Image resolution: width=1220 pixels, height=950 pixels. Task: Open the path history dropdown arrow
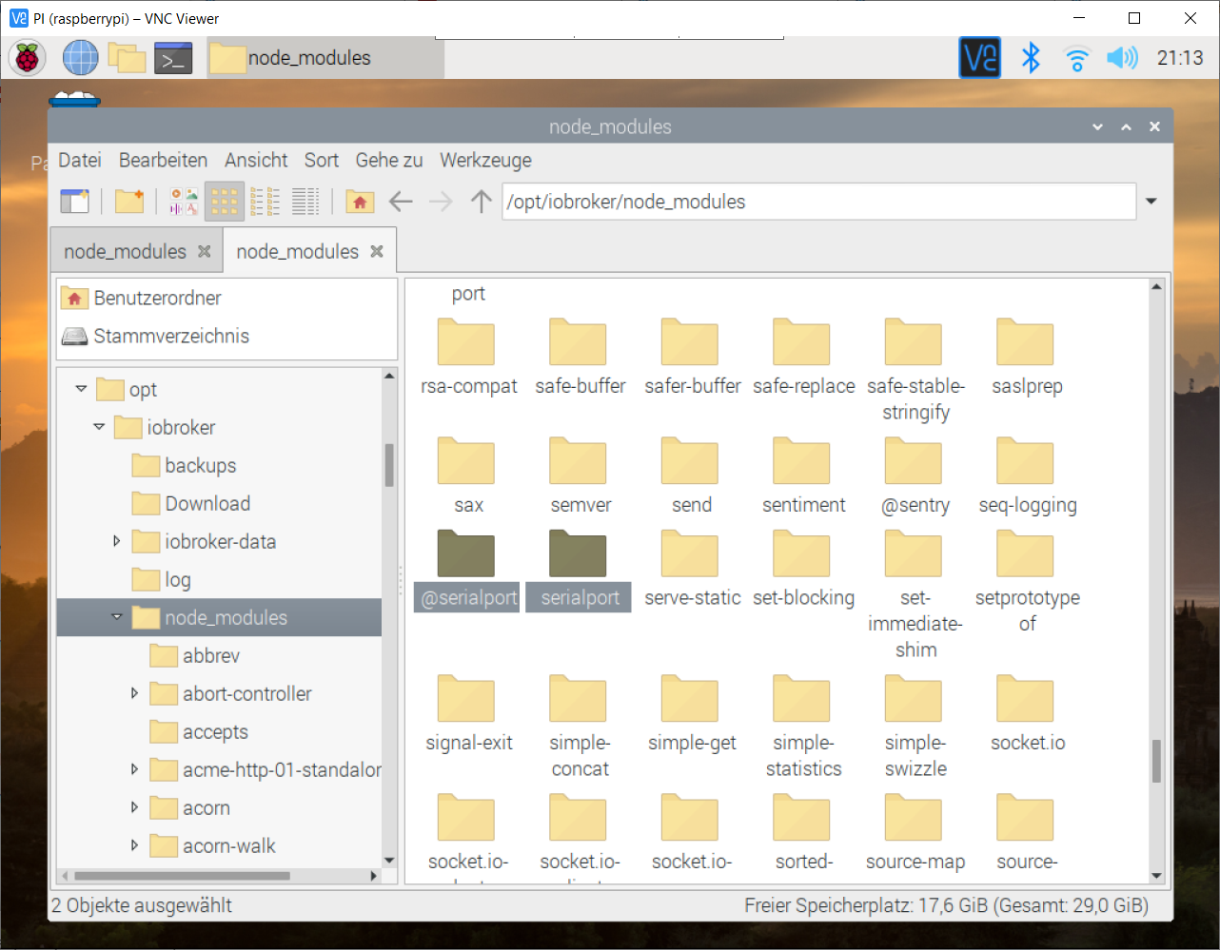coord(1151,202)
